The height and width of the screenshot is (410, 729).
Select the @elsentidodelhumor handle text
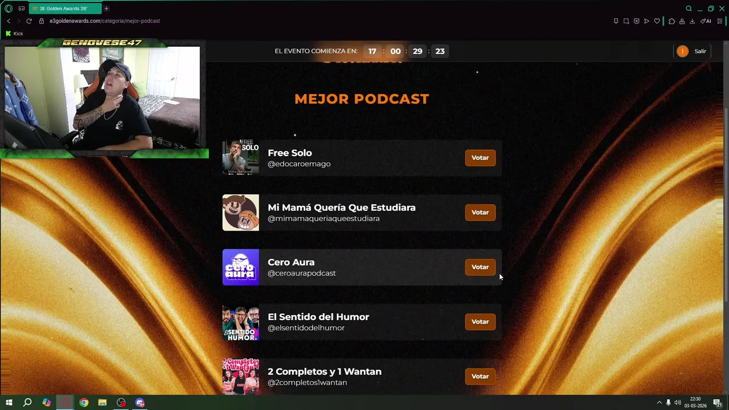pyautogui.click(x=306, y=328)
